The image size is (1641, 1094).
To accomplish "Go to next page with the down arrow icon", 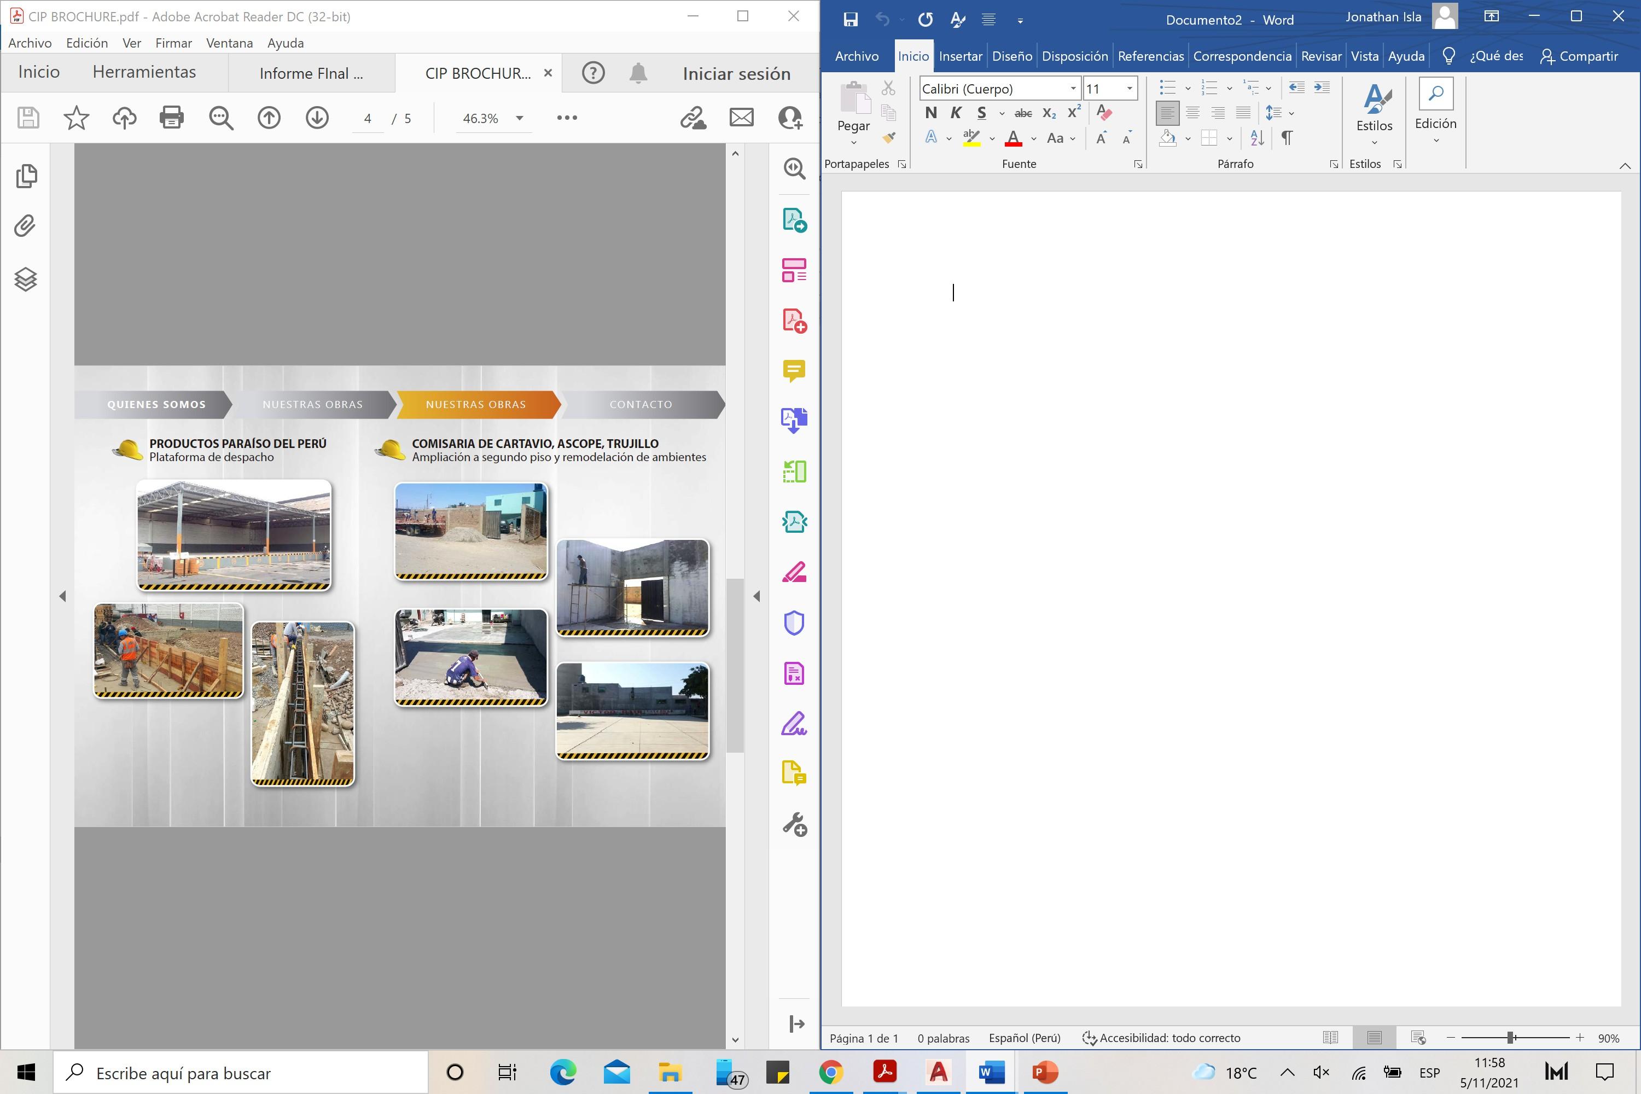I will coord(317,117).
